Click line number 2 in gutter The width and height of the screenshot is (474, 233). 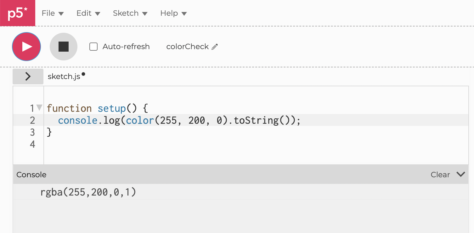click(x=32, y=120)
